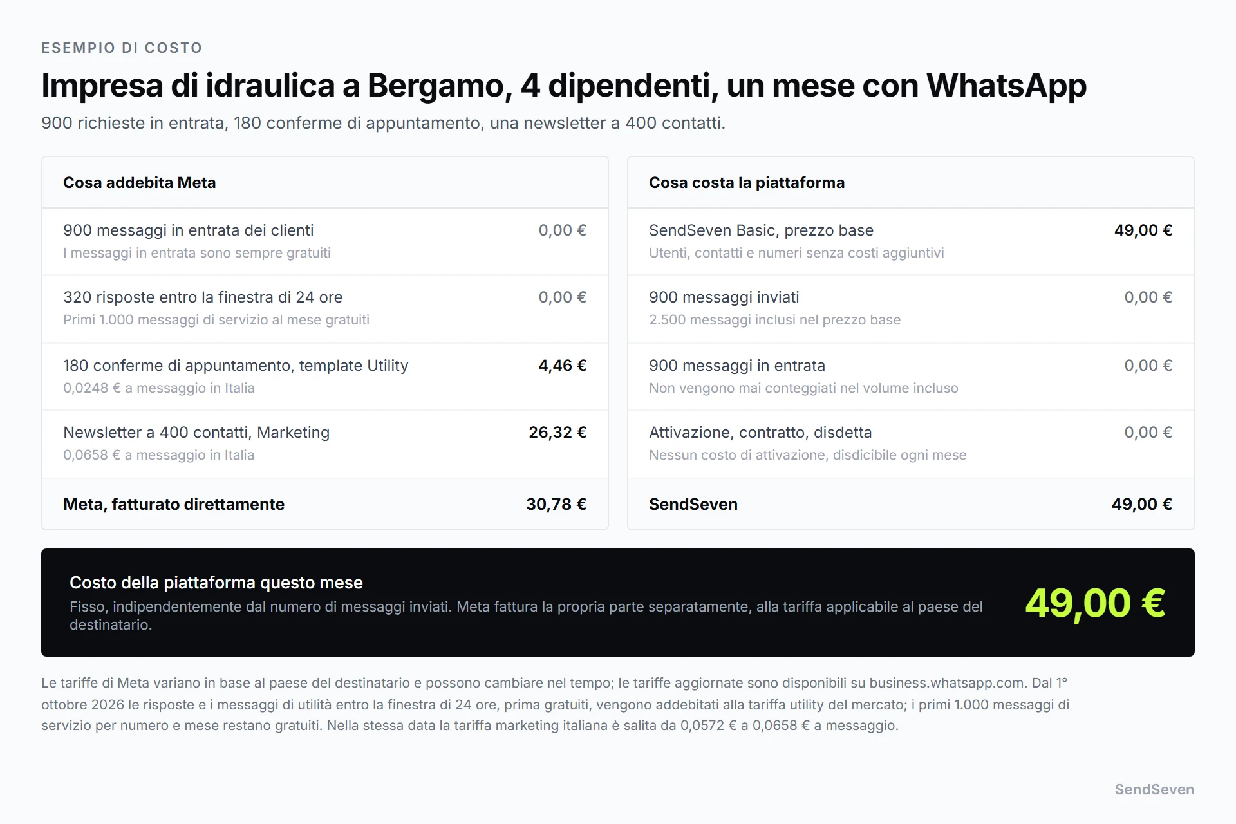The height and width of the screenshot is (824, 1236).
Task: Click the '26,32 €' amount
Action: tap(557, 433)
